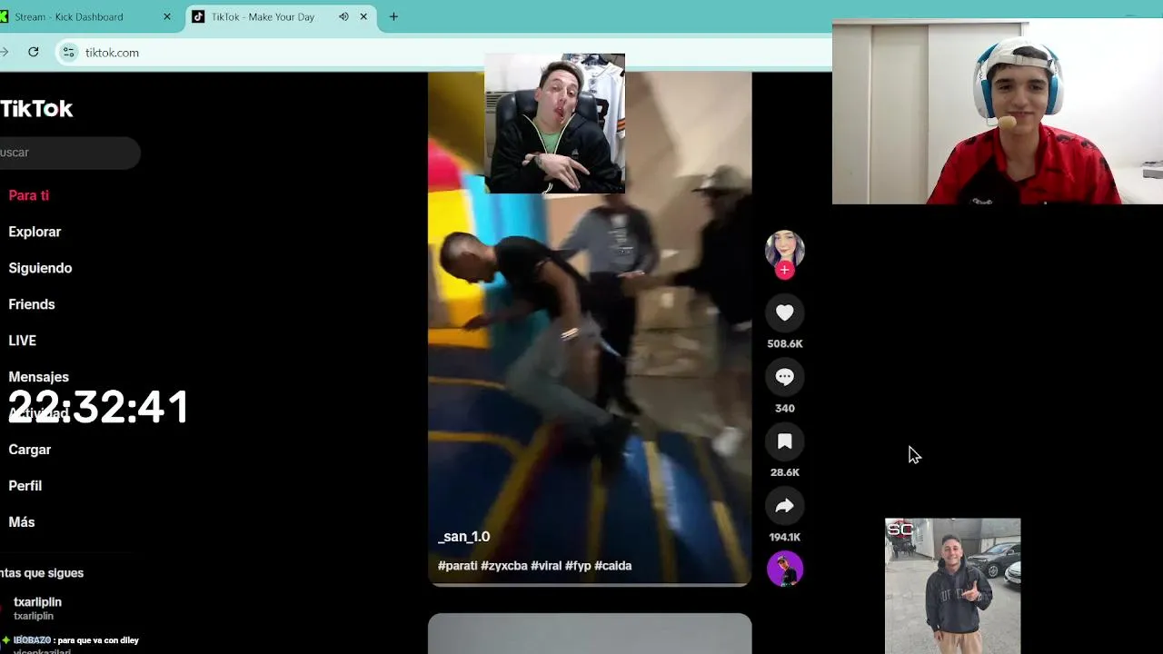Open comments on the video
Viewport: 1163px width, 654px height.
pyautogui.click(x=784, y=377)
